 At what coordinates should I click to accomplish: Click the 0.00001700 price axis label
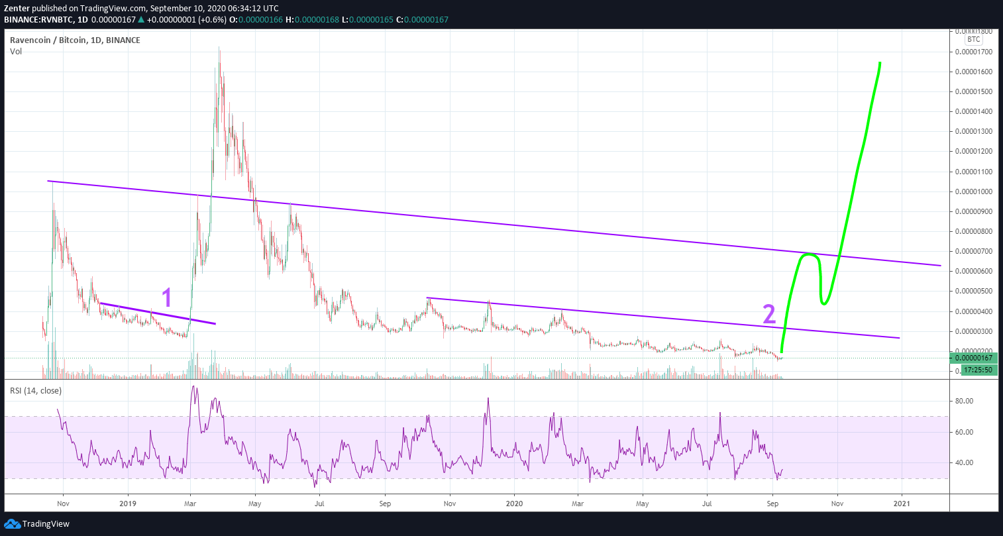point(973,52)
